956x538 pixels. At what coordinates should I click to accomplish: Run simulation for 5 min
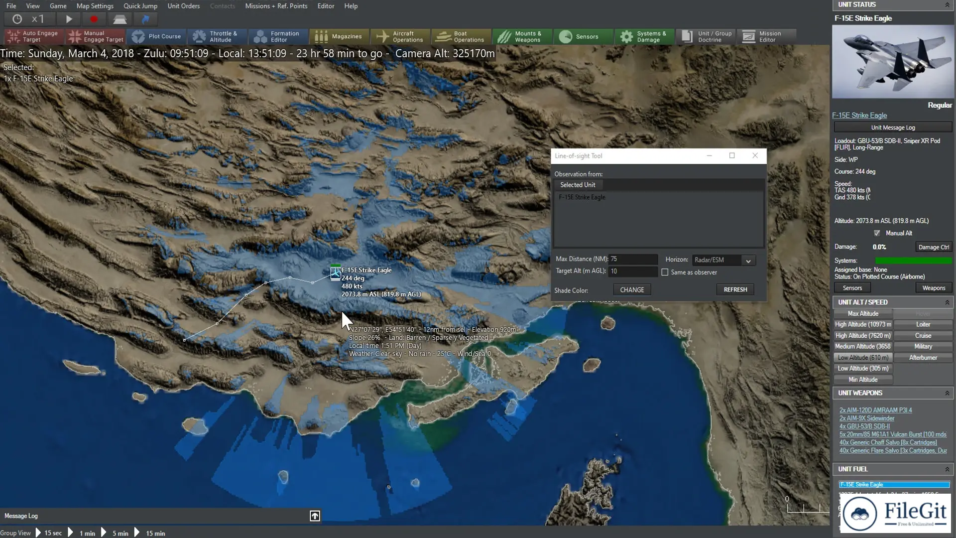point(115,533)
